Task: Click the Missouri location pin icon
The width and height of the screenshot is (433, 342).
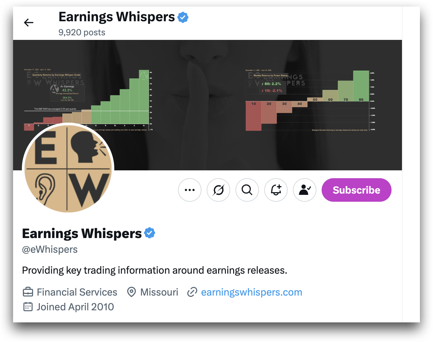Action: click(131, 292)
